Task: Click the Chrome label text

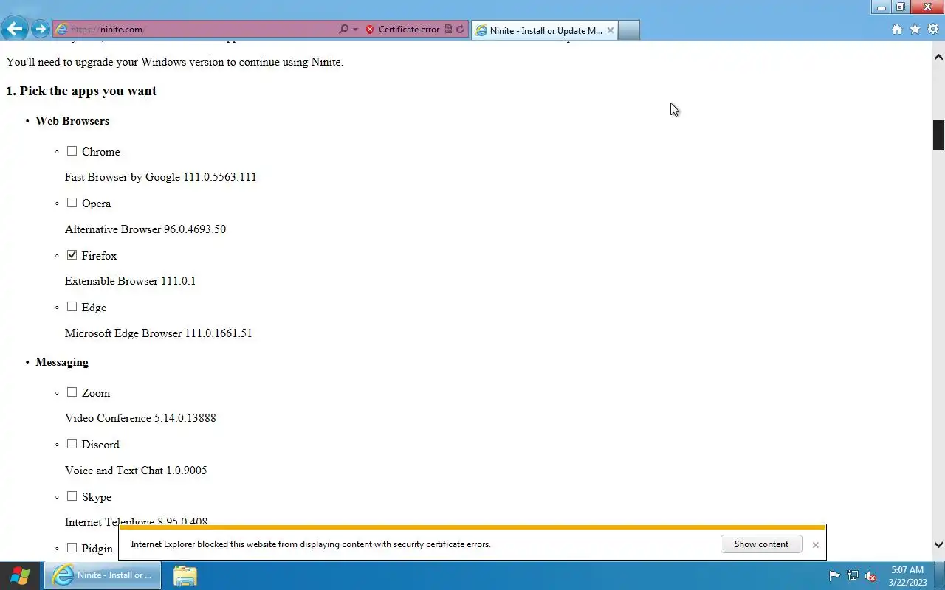Action: [x=100, y=152]
